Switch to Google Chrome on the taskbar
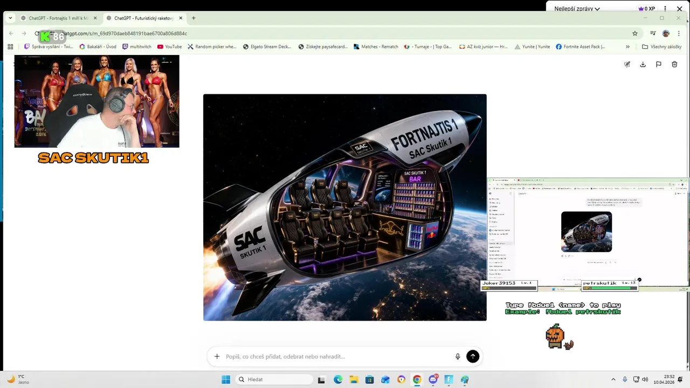The height and width of the screenshot is (388, 690). point(417,379)
